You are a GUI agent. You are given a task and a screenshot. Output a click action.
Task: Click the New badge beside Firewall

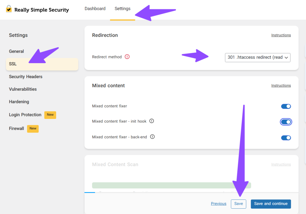(x=33, y=129)
